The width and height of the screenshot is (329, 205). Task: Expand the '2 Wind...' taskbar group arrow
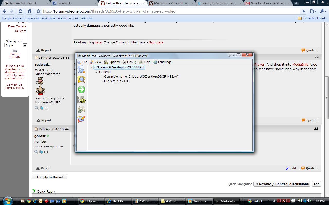pyautogui.click(x=157, y=201)
